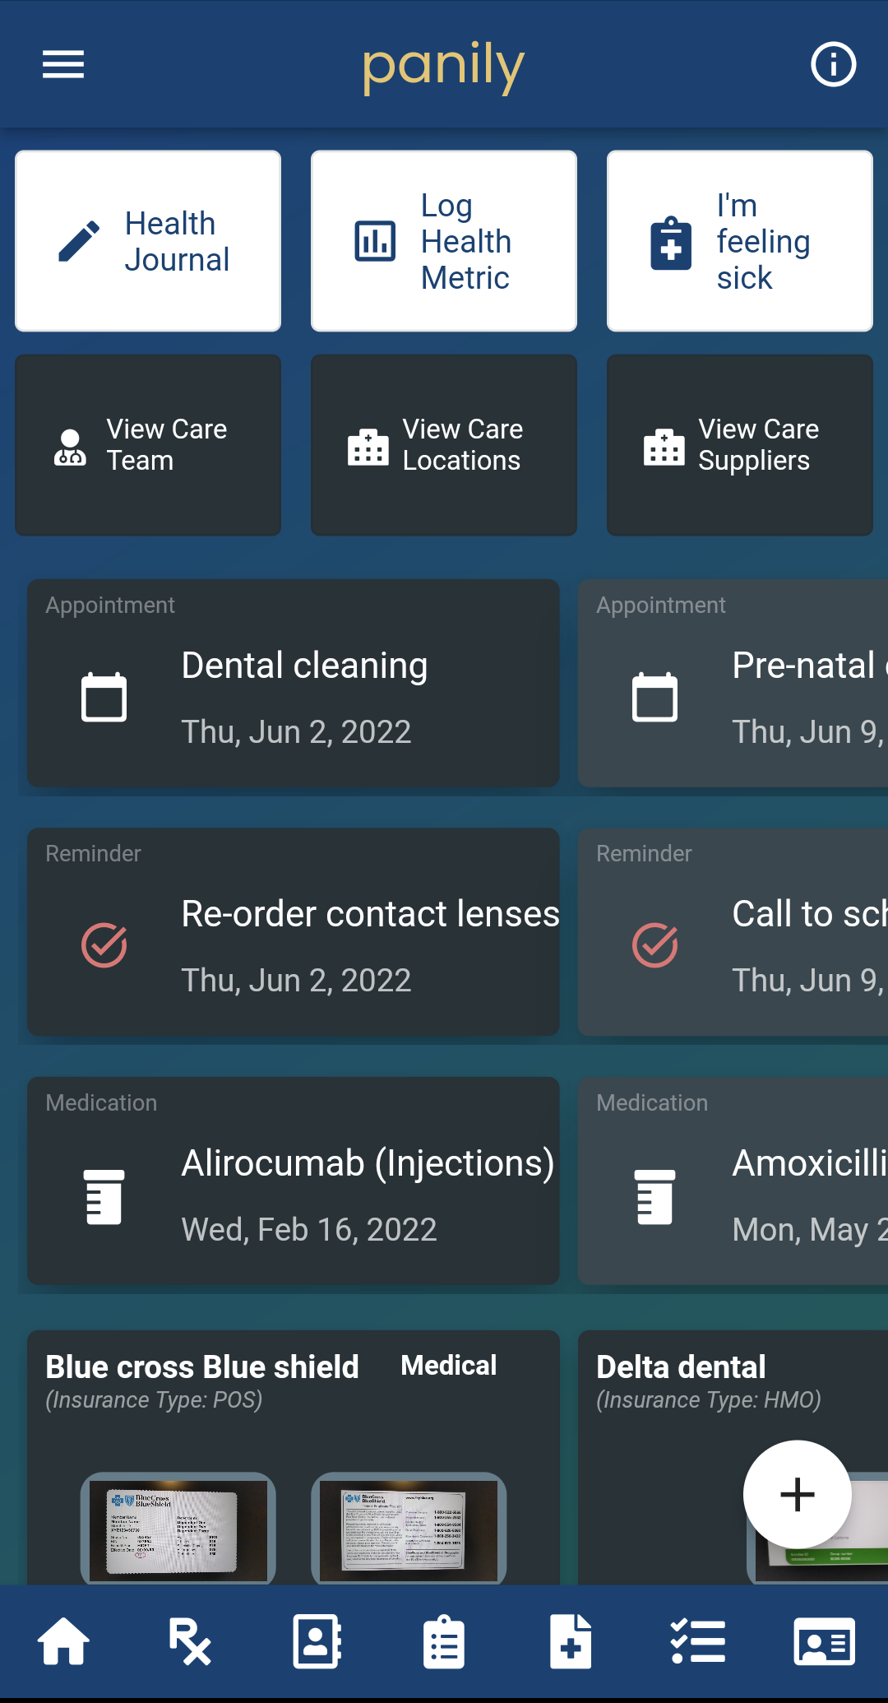Open the ID card tab

pos(825,1642)
